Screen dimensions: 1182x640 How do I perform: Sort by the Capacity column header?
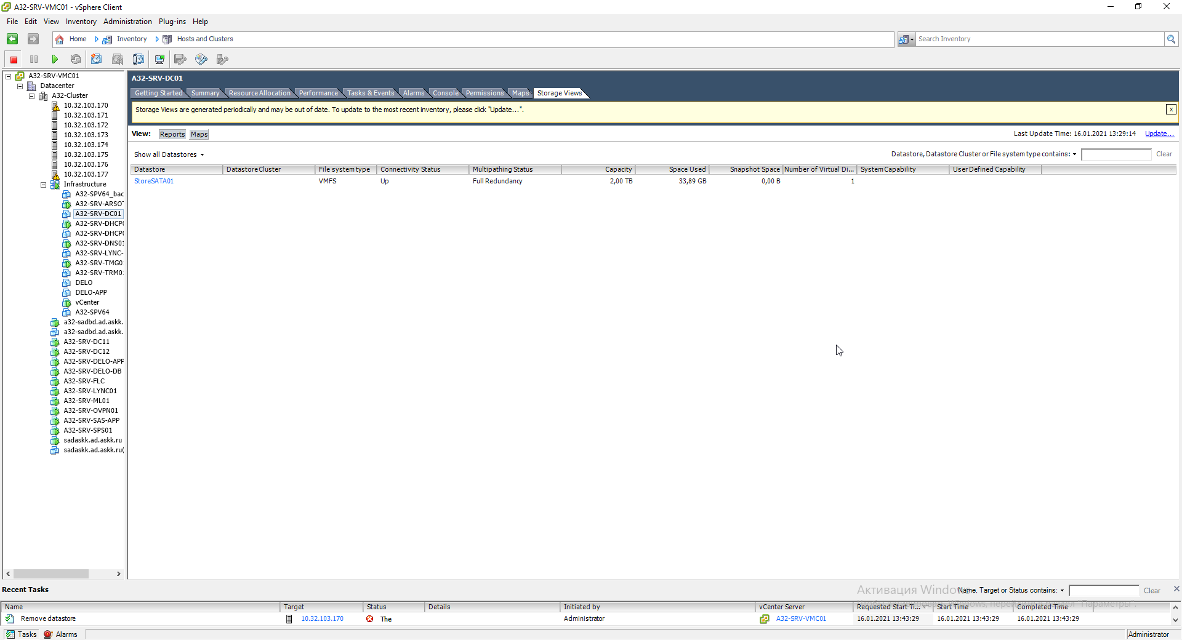point(598,170)
